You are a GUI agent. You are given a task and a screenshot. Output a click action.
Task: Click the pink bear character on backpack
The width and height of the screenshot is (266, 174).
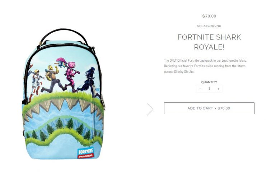[71, 76]
